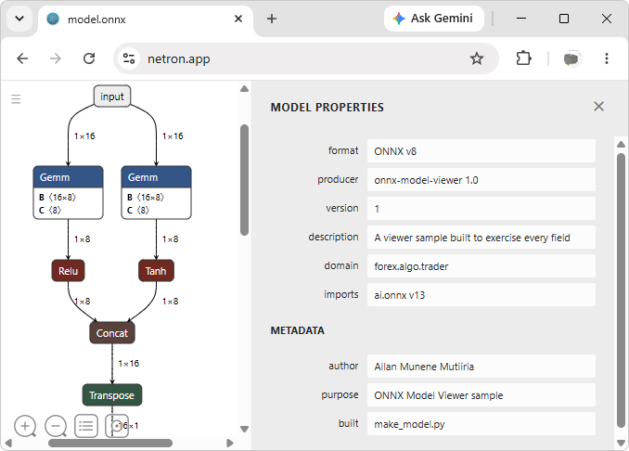Click the MODEL PROPERTIES heading
The height and width of the screenshot is (451, 629).
point(327,107)
